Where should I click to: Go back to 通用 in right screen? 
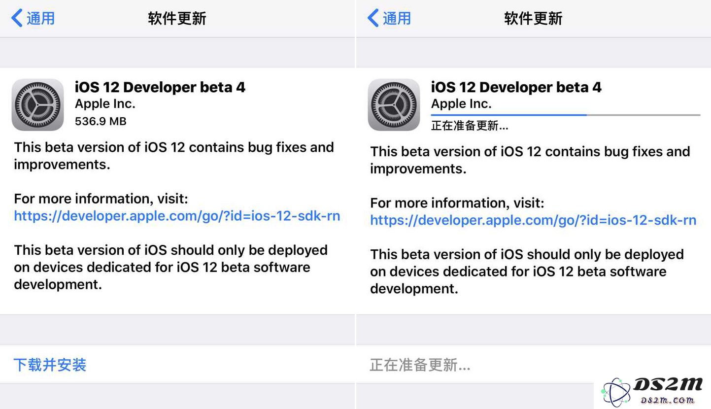[x=389, y=18]
